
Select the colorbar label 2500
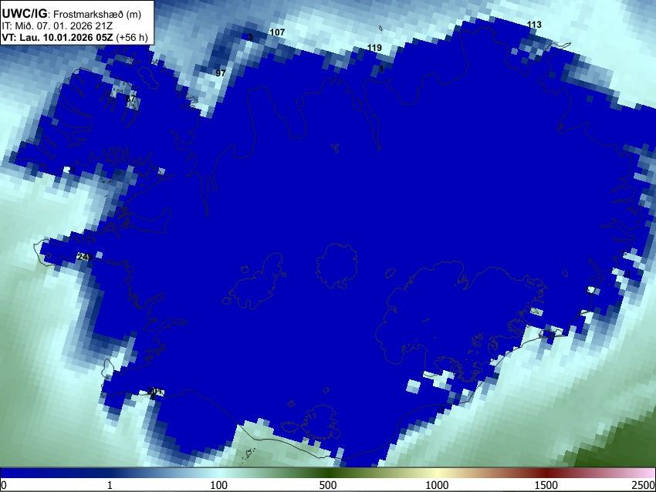click(x=644, y=485)
